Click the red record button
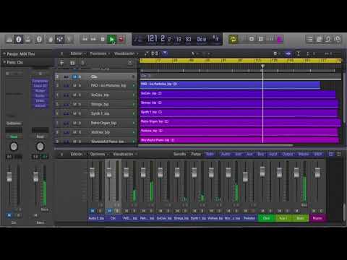 pyautogui.click(x=121, y=39)
